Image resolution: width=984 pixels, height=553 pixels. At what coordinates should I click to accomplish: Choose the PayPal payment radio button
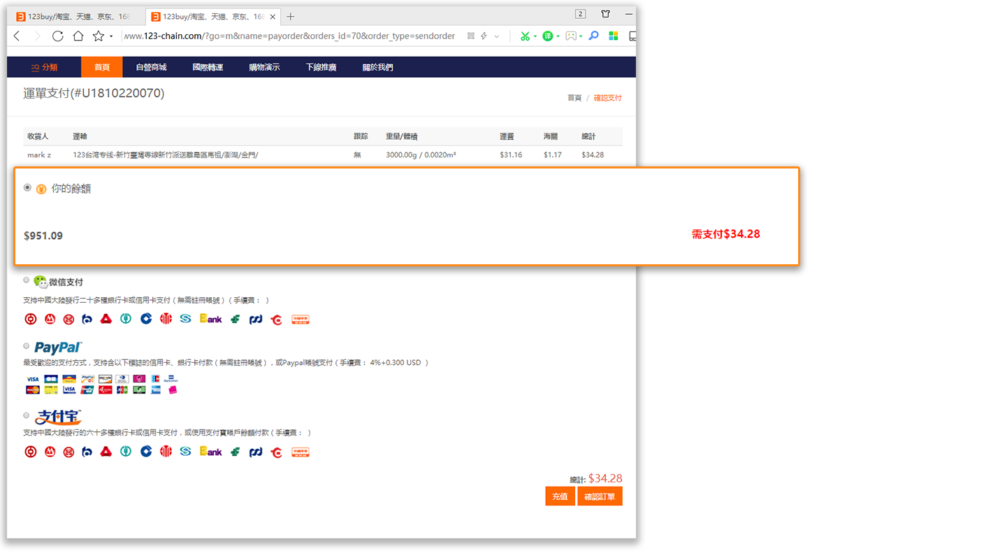click(27, 346)
